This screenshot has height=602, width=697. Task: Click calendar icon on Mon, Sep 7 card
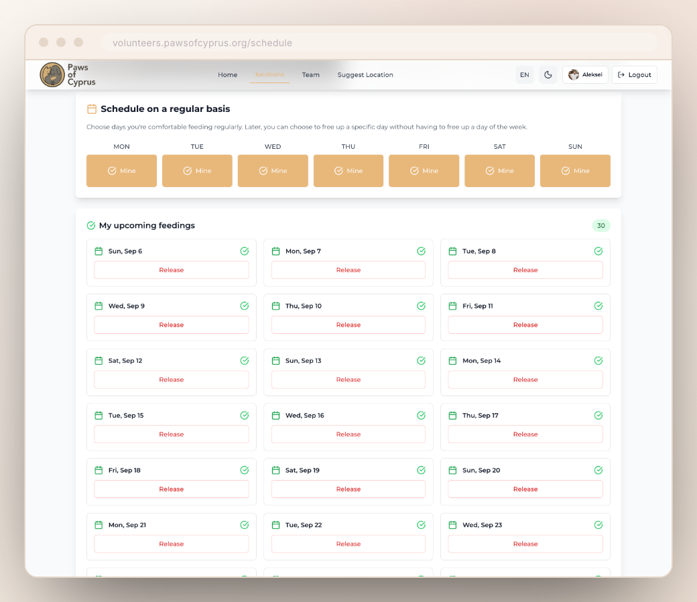pyautogui.click(x=275, y=251)
